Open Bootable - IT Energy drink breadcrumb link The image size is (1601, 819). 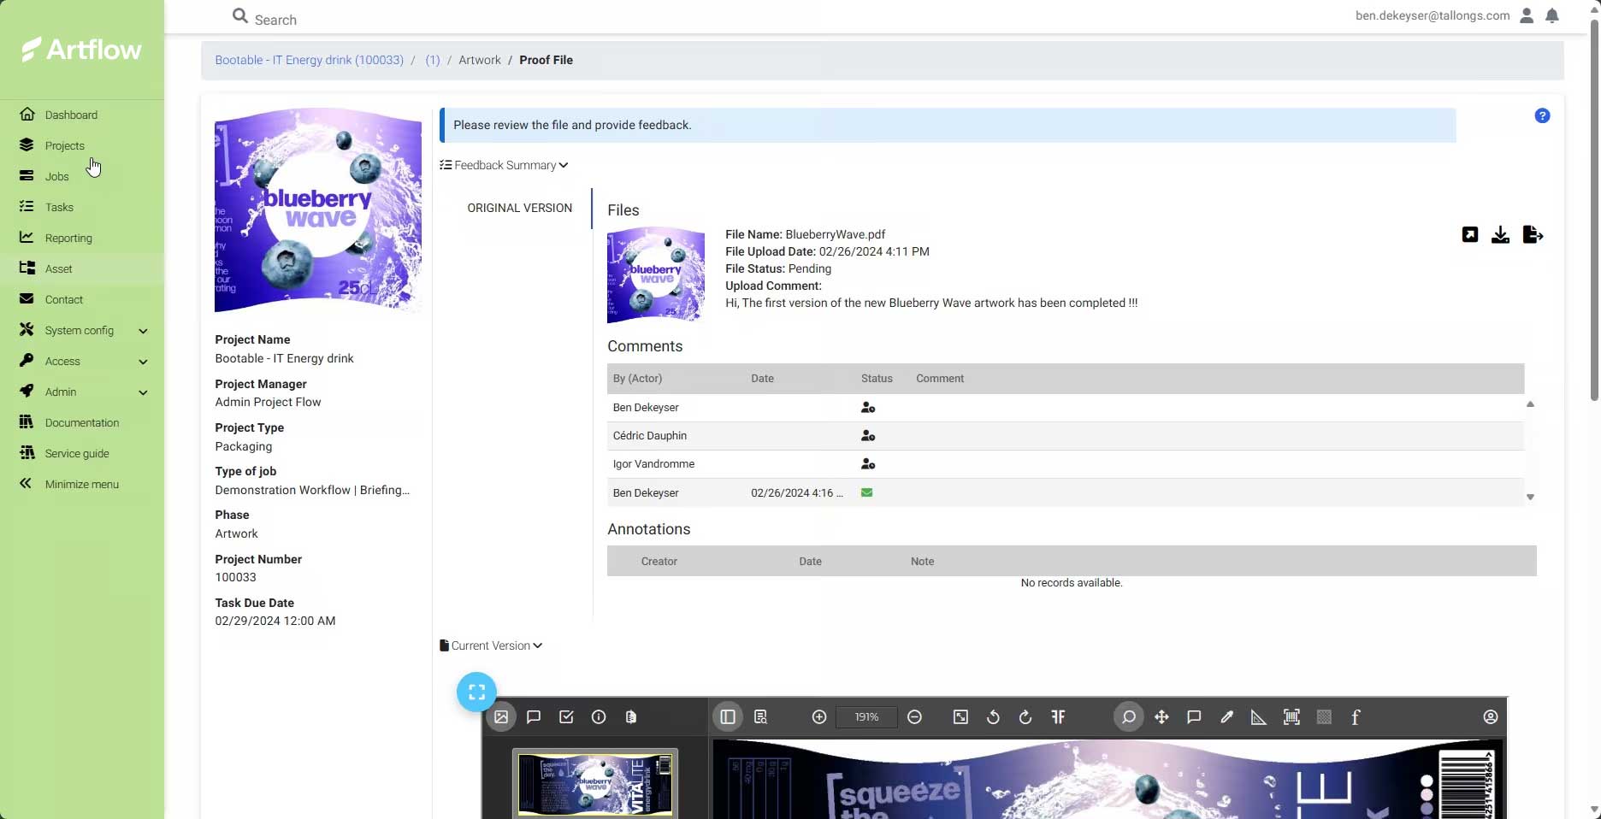309,60
